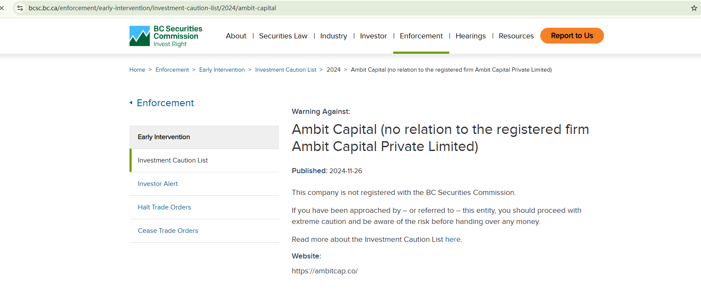The width and height of the screenshot is (701, 296).
Task: Collapse the Enforcement sidebar section
Action: 161,103
